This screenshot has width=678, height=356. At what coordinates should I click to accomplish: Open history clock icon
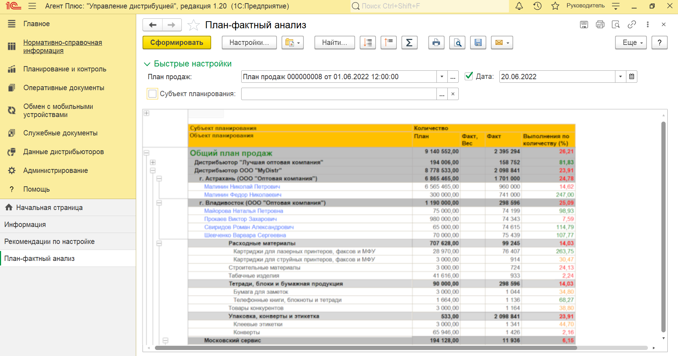point(537,6)
